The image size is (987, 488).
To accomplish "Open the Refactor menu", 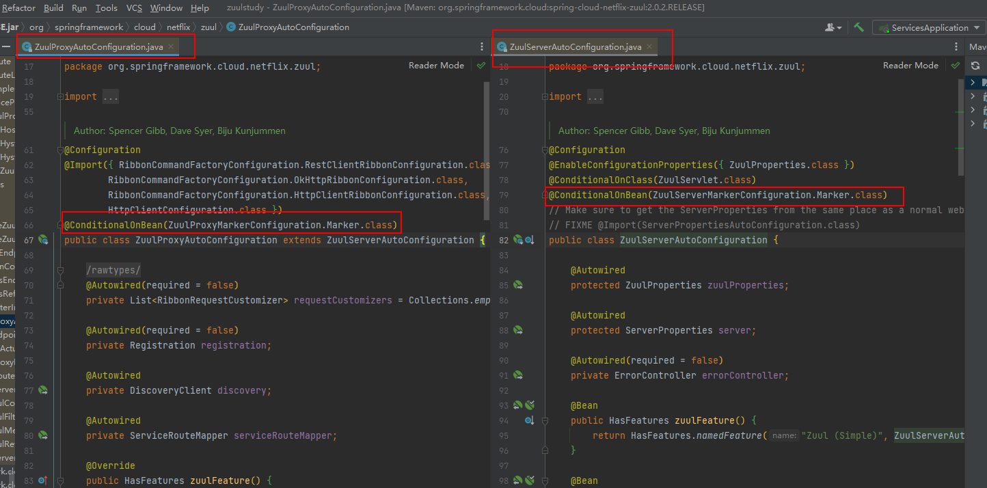I will click(x=18, y=8).
